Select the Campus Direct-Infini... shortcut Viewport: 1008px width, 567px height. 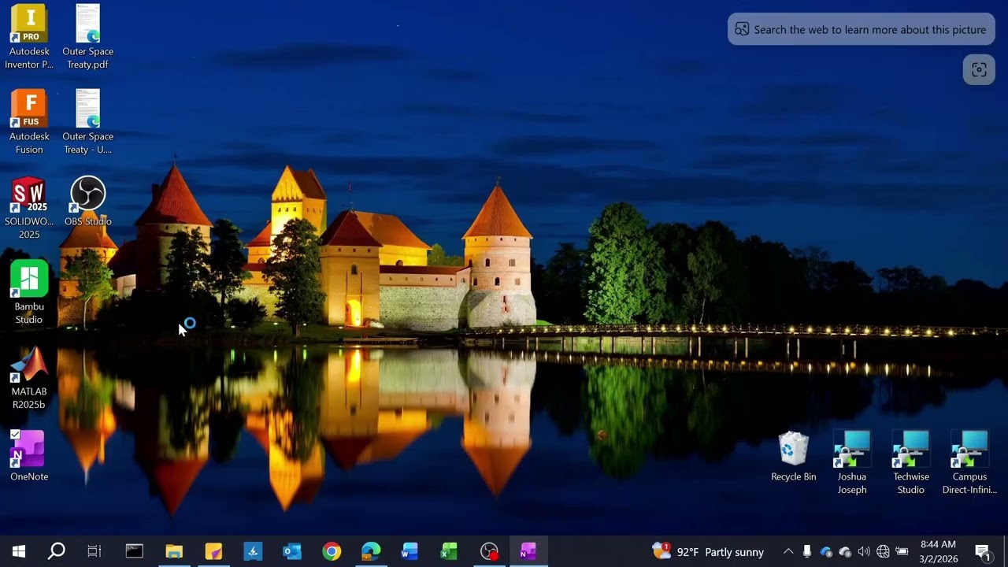click(969, 462)
